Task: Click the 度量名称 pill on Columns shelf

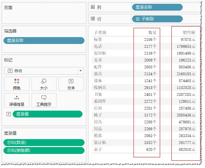Action: (157, 7)
